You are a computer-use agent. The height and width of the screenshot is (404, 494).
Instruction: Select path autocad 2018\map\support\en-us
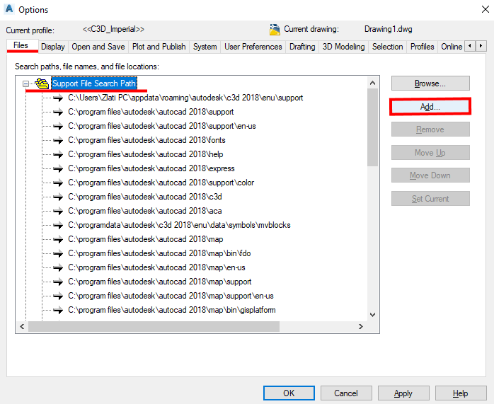pos(171,296)
